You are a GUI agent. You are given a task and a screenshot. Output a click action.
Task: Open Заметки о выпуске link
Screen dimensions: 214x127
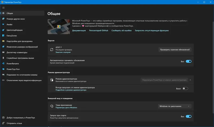pyautogui.click(x=63, y=52)
